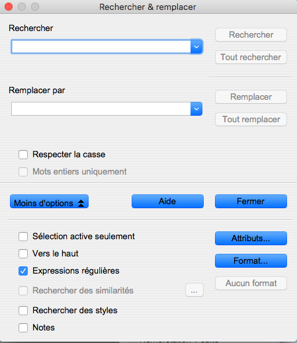Open the Rechercher field dropdown arrow
The image size is (297, 343).
pyautogui.click(x=196, y=47)
